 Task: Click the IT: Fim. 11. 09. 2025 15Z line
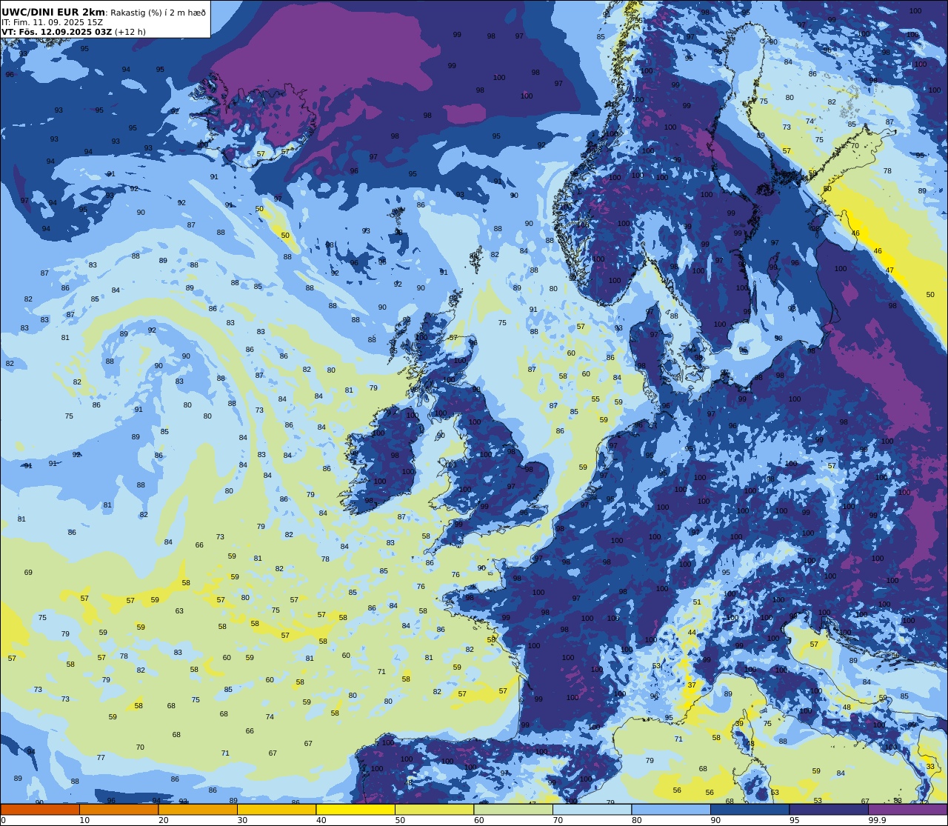tap(52, 22)
